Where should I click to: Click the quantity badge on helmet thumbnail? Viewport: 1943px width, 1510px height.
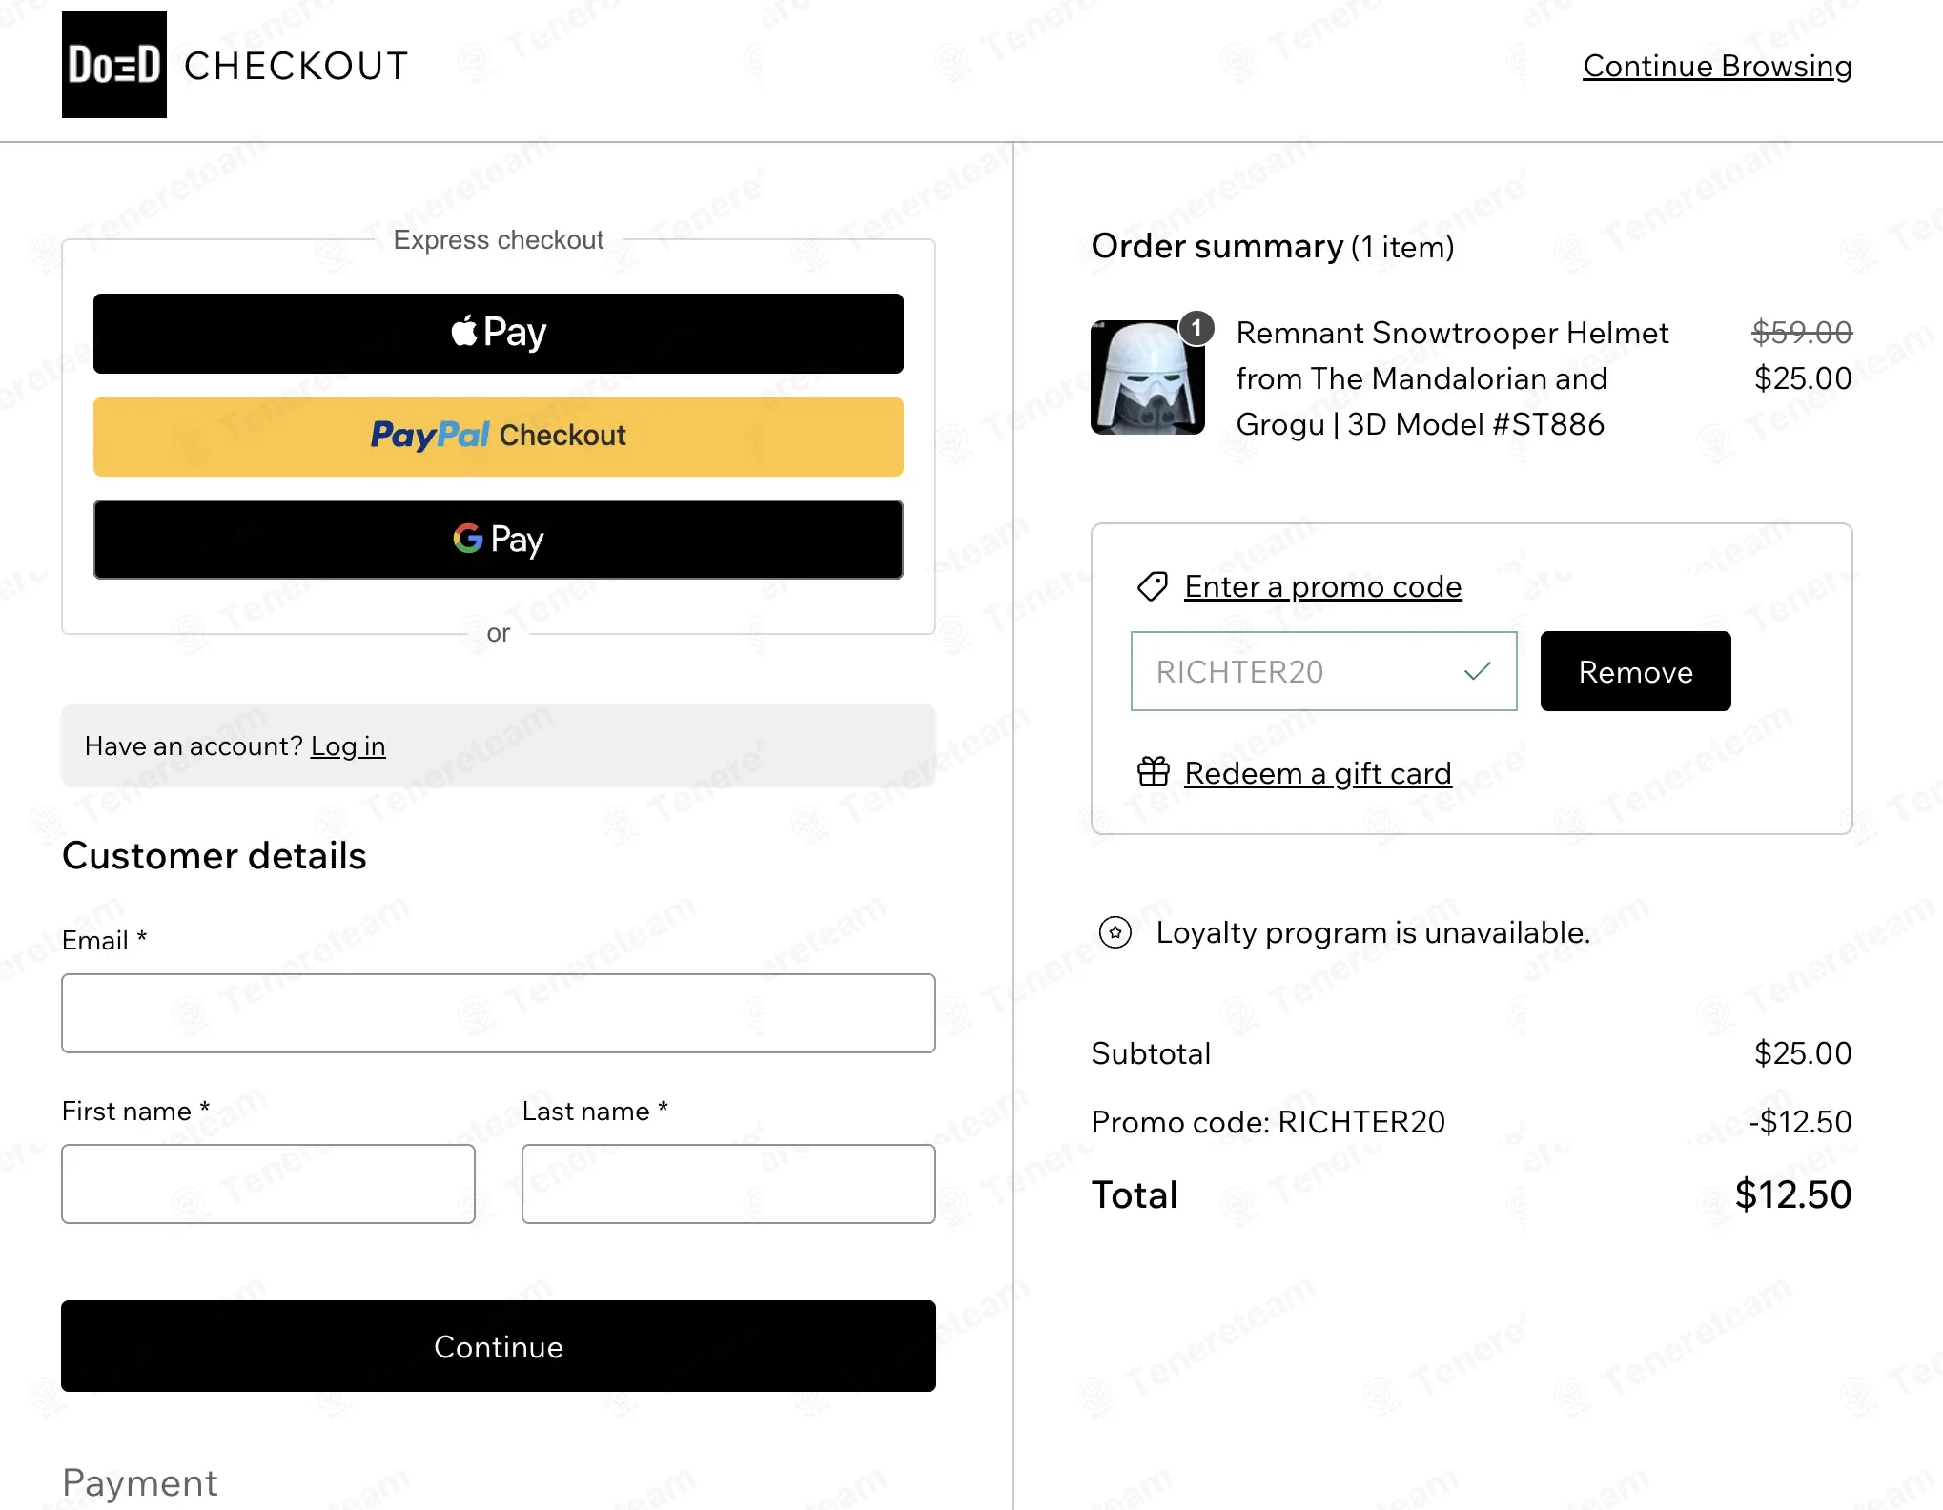(x=1196, y=328)
